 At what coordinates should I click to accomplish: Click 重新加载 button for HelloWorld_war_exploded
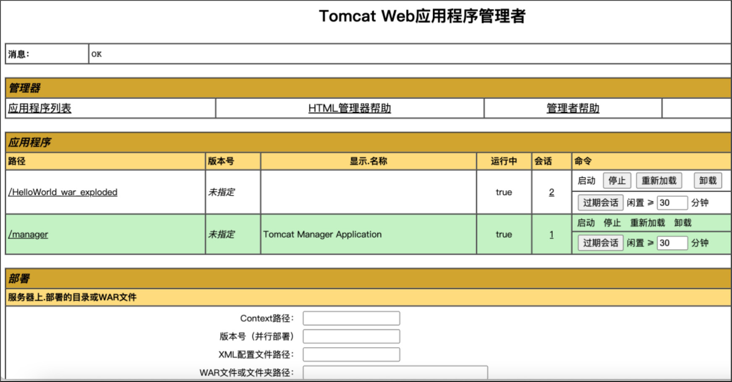click(659, 181)
